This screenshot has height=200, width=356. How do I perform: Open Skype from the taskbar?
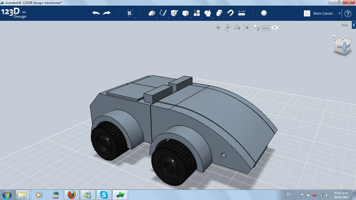click(x=104, y=195)
